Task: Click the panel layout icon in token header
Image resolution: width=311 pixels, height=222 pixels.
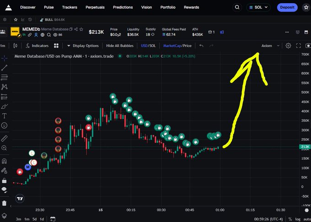Action: (x=306, y=32)
